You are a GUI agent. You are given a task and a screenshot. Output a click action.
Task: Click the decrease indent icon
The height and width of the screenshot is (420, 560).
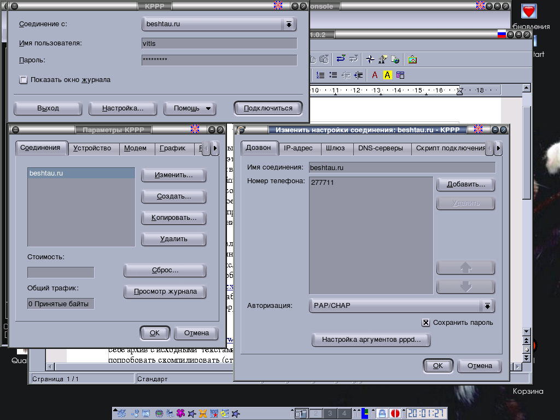click(x=346, y=75)
